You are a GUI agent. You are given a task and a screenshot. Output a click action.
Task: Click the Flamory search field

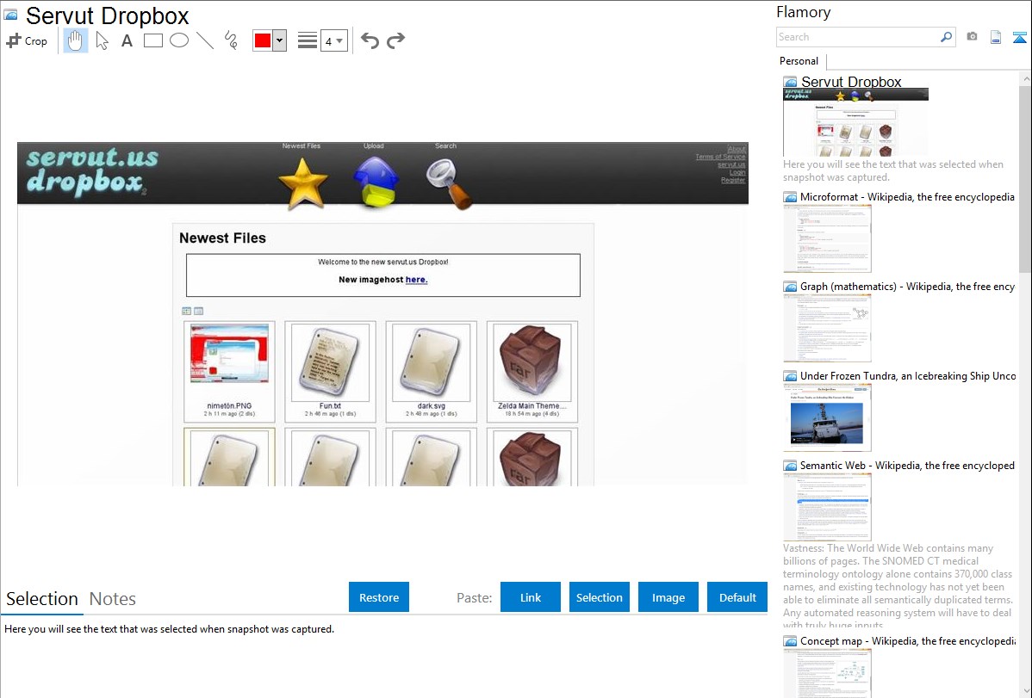[x=858, y=37]
